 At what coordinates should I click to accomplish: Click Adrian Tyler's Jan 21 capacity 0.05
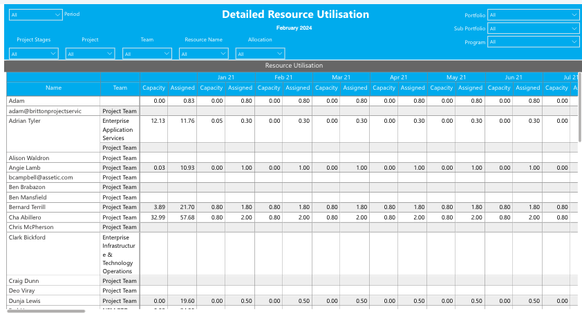tap(212, 129)
